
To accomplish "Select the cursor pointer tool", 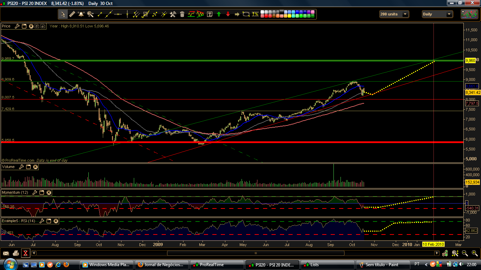I will coord(63,14).
